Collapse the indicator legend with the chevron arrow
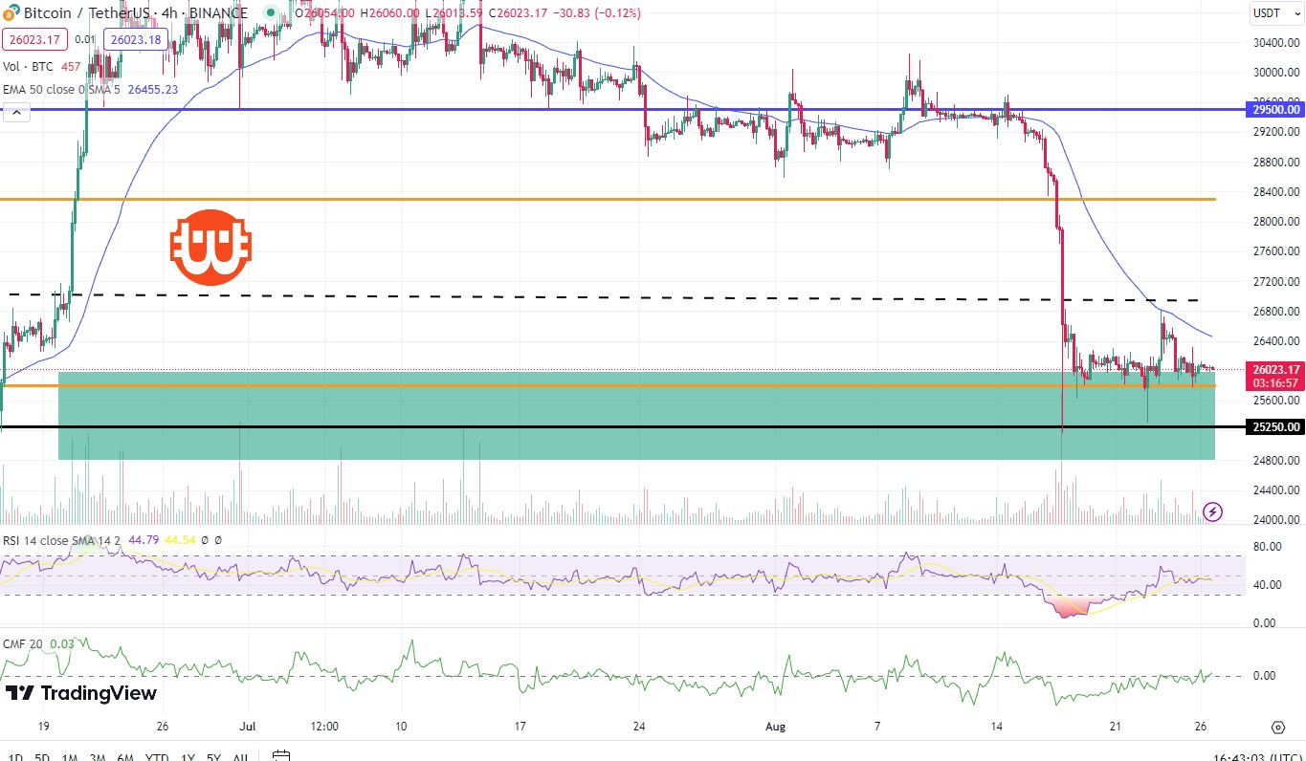 (x=15, y=111)
